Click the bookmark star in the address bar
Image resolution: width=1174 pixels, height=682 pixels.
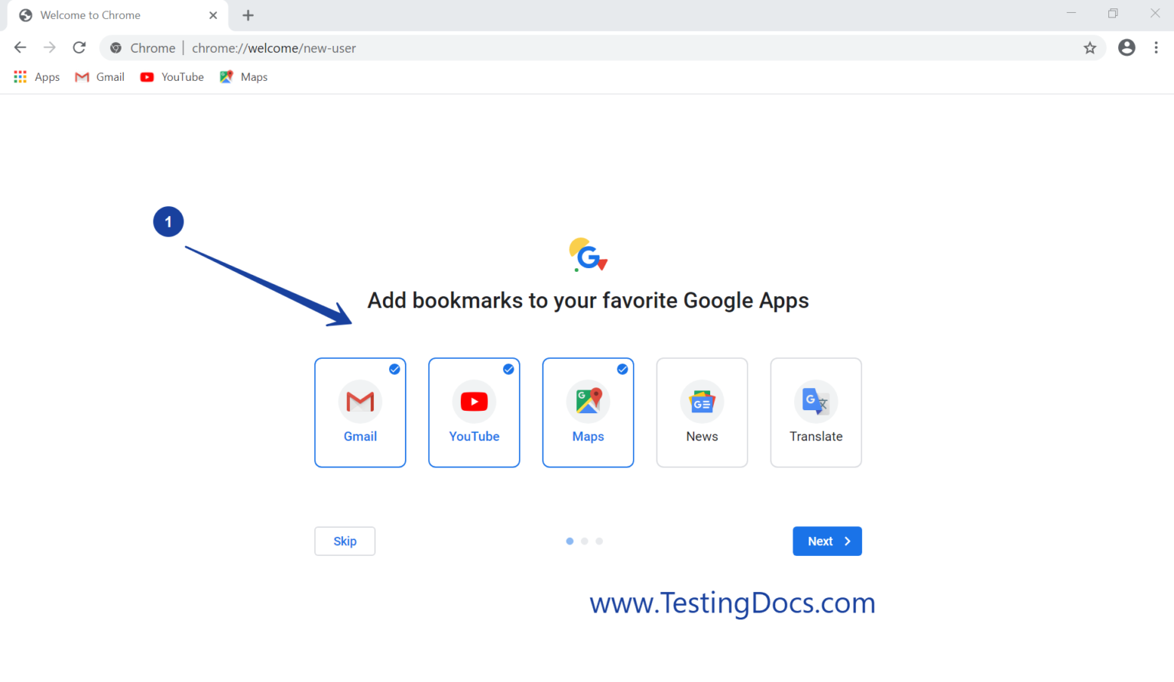coord(1089,47)
